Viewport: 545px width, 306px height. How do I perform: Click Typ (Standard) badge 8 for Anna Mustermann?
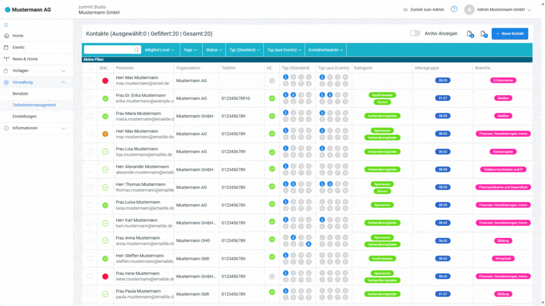[309, 244]
